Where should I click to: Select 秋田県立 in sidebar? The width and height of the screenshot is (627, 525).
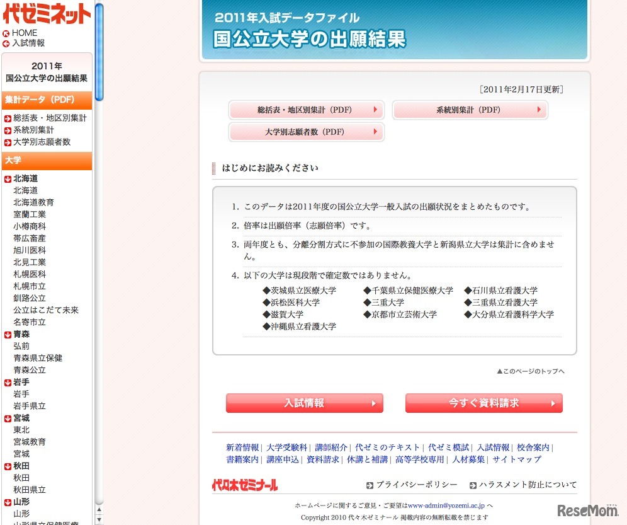(x=30, y=490)
